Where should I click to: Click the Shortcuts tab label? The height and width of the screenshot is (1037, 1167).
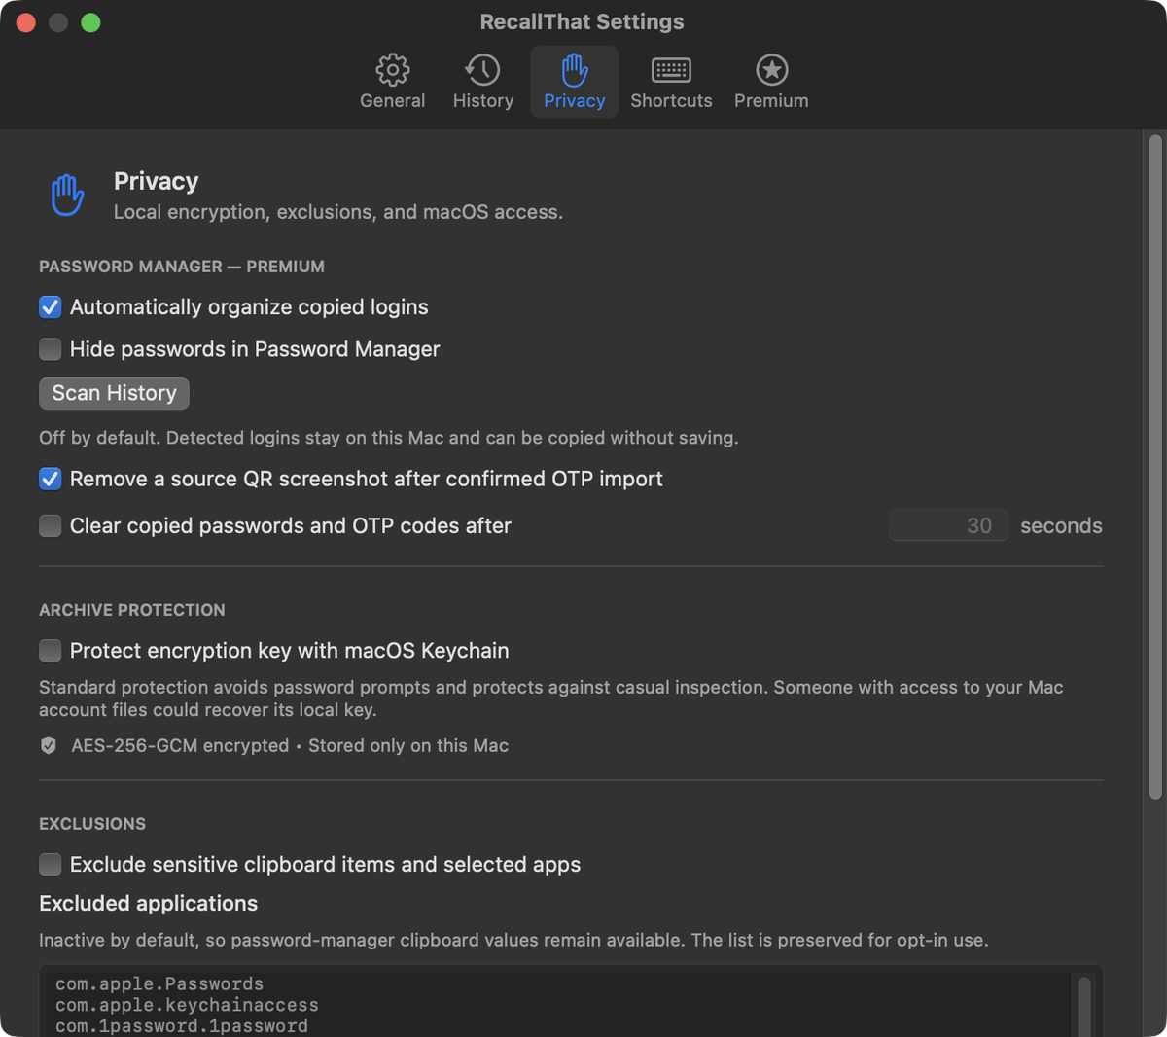coord(671,101)
